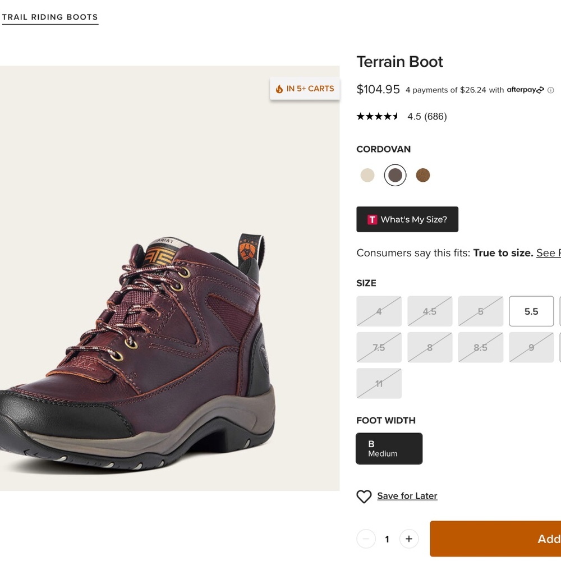View the 4.5 (686) reviews count
This screenshot has height=561, width=561.
427,117
